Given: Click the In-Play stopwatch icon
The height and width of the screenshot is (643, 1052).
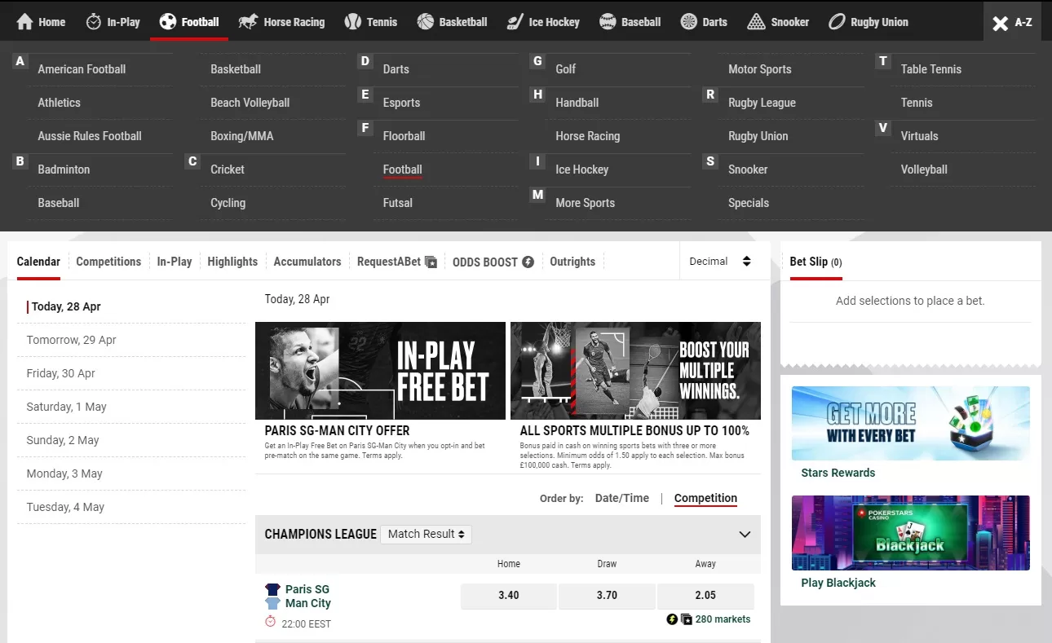Looking at the screenshot, I should (94, 22).
